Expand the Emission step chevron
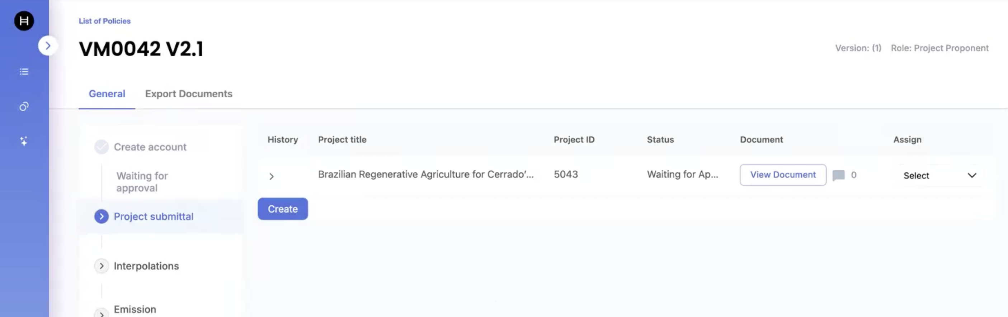 click(102, 313)
